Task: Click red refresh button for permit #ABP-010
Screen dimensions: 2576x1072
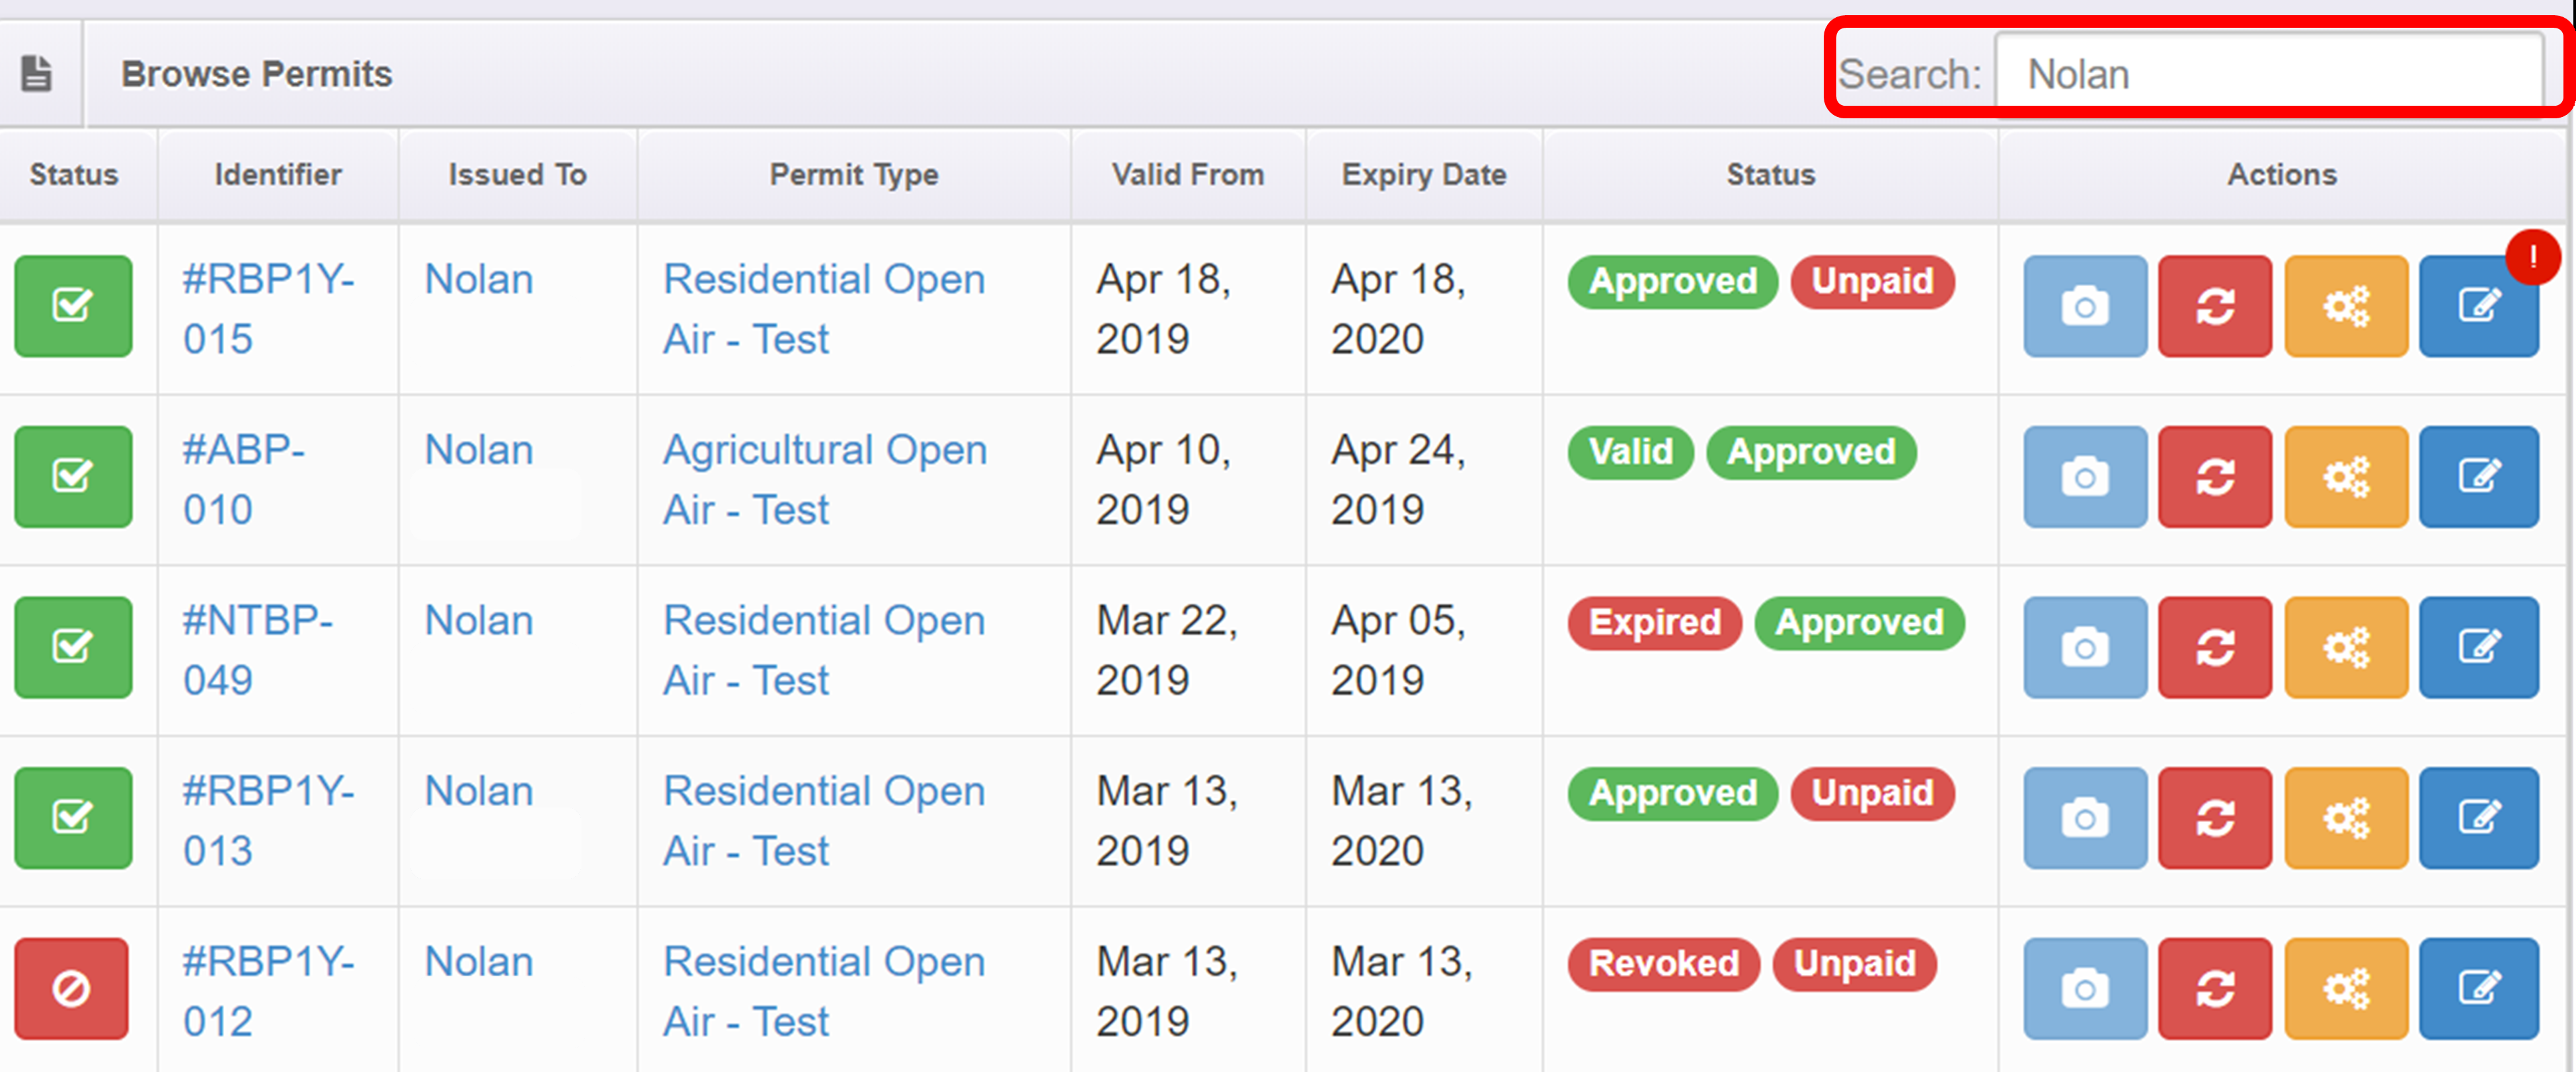Action: point(2214,477)
